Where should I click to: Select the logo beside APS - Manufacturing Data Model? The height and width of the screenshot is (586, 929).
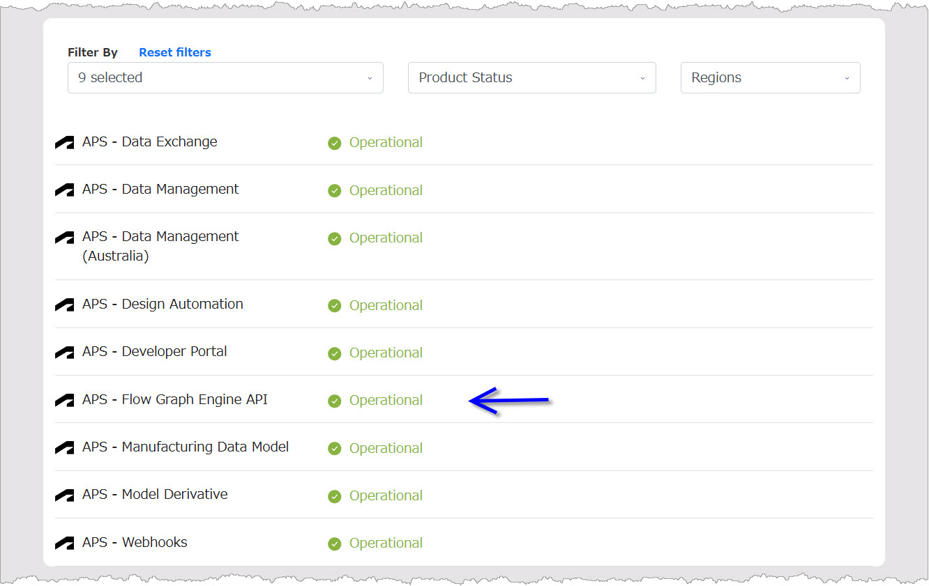(64, 447)
